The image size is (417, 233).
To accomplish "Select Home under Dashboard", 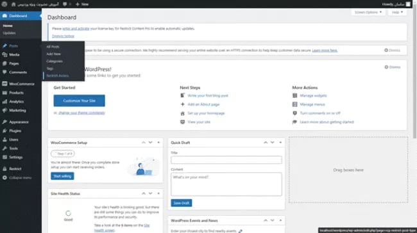I will tap(8, 26).
